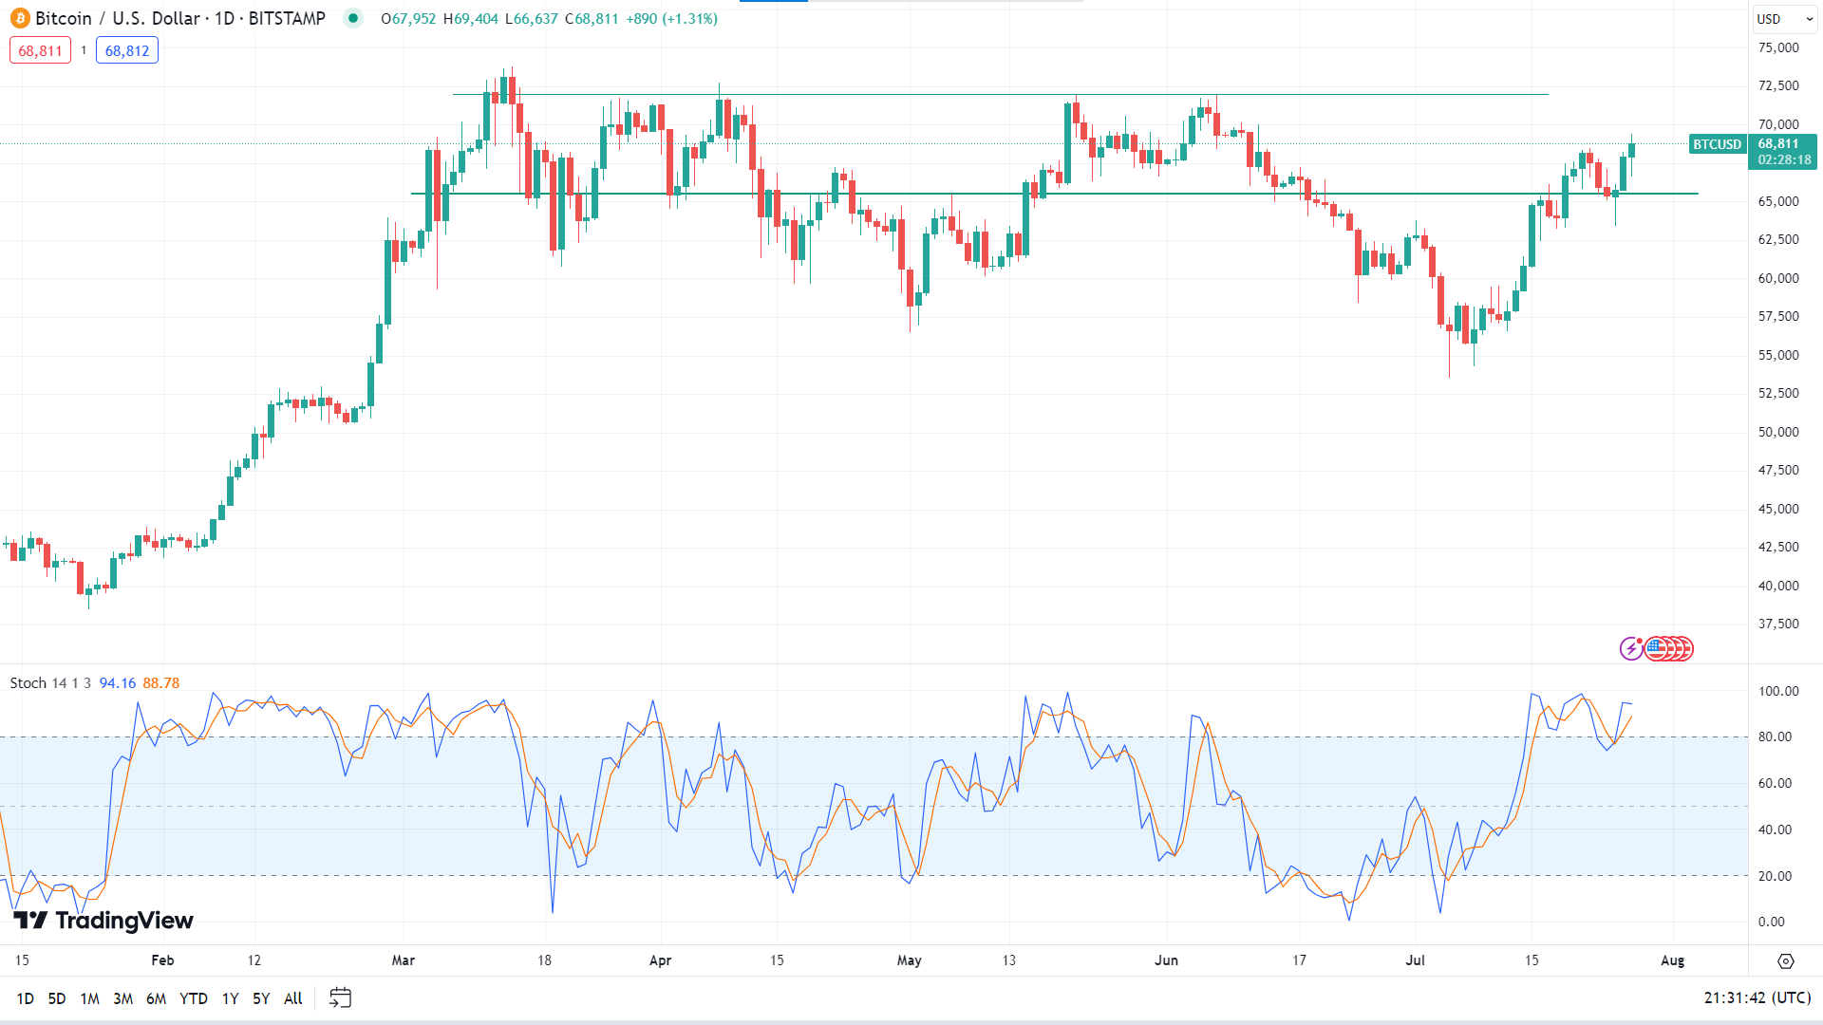Select the All time range
The image size is (1823, 1025).
[x=293, y=998]
